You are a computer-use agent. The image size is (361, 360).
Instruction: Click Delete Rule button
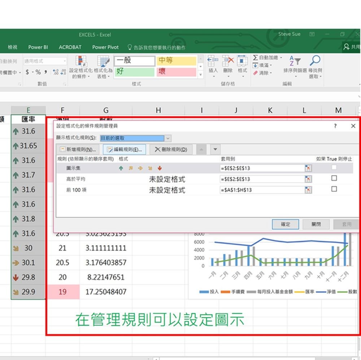(x=171, y=149)
